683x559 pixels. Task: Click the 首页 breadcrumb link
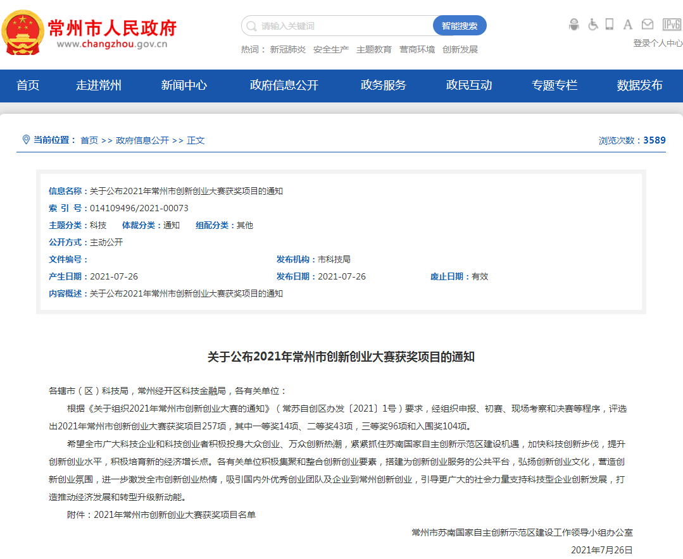point(89,140)
